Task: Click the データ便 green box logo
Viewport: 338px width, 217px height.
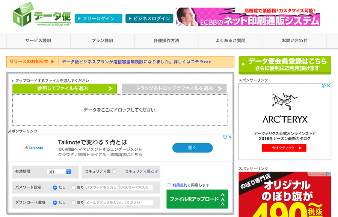Action: point(42,14)
